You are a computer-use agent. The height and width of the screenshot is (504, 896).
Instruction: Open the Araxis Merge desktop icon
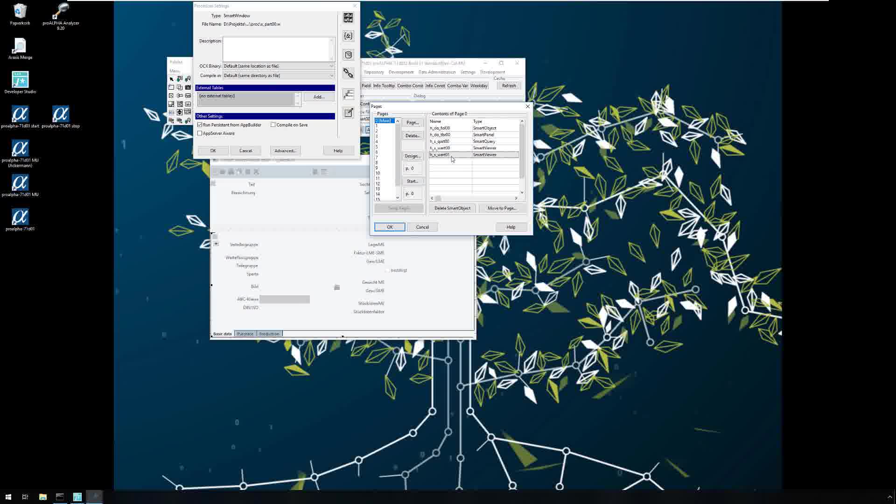click(20, 49)
